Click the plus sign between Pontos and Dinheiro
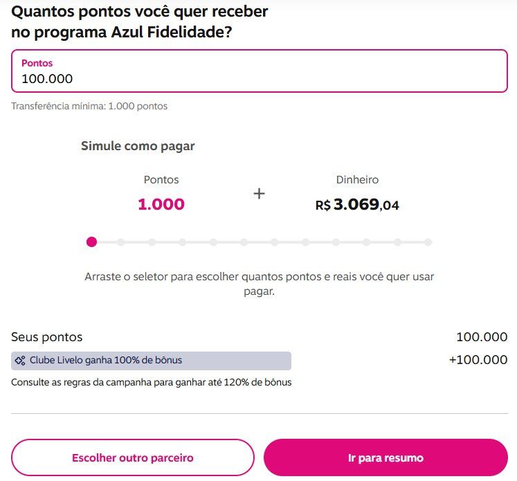Screen dimensions: 517x481 [259, 194]
